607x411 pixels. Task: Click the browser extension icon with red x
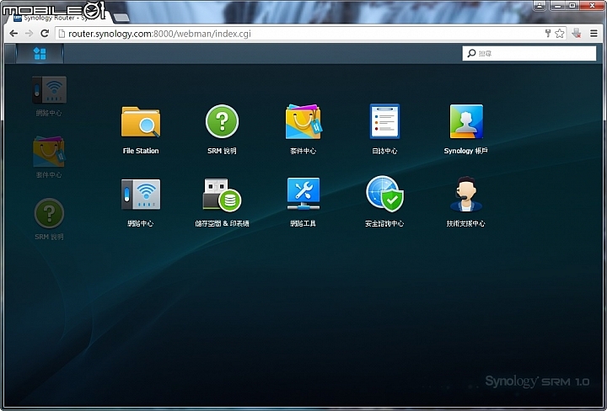point(577,34)
